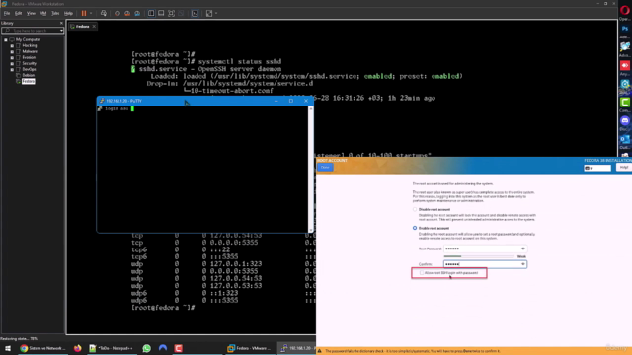Open the File menu in VMware
632x355 pixels.
pyautogui.click(x=7, y=13)
